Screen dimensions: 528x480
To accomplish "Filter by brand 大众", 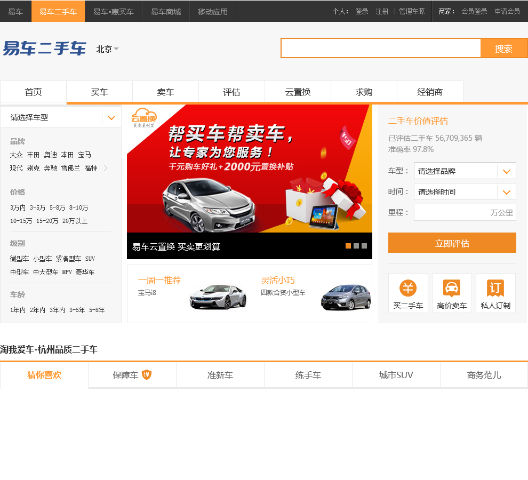I will coord(16,155).
